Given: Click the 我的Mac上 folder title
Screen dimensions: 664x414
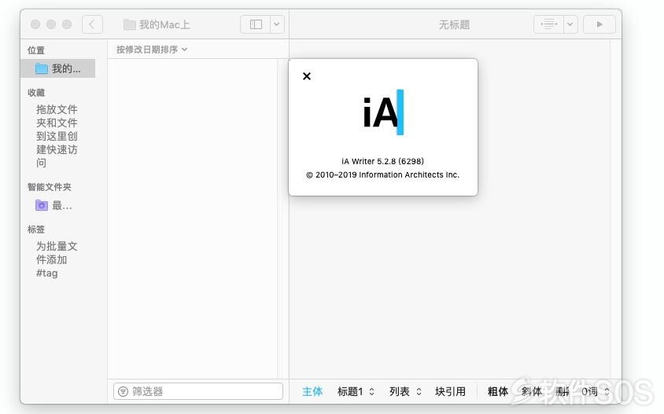Looking at the screenshot, I should (x=157, y=24).
